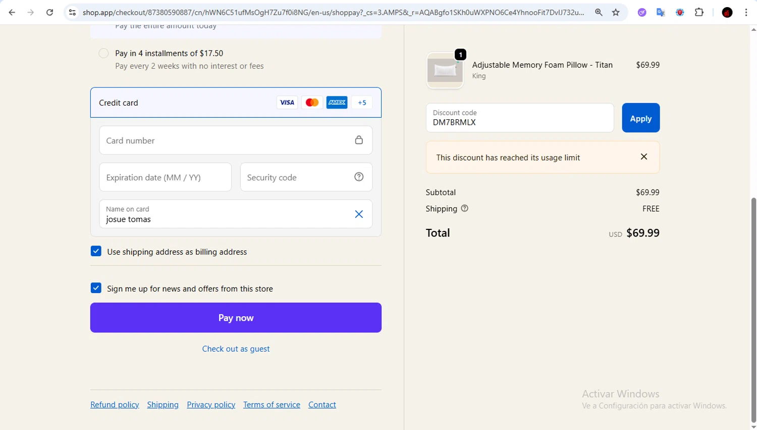
Task: Click the Name on card input
Action: (236, 214)
